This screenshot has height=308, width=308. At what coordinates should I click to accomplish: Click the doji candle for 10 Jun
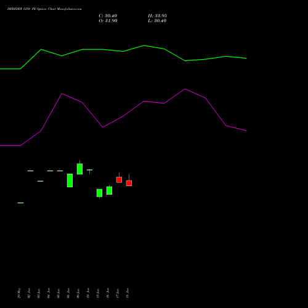pyautogui.click(x=89, y=170)
